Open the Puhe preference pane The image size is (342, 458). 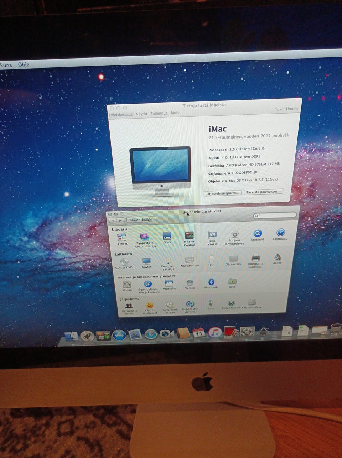pyautogui.click(x=211, y=305)
